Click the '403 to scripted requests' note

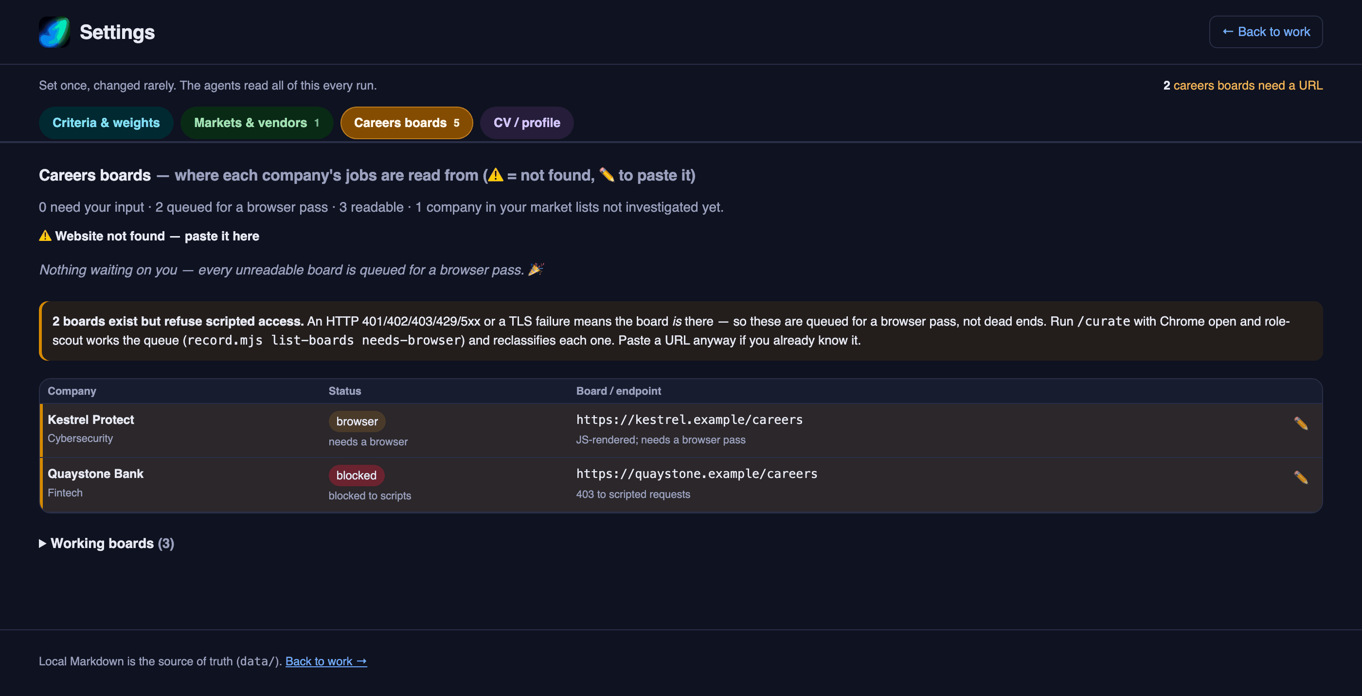coord(633,494)
